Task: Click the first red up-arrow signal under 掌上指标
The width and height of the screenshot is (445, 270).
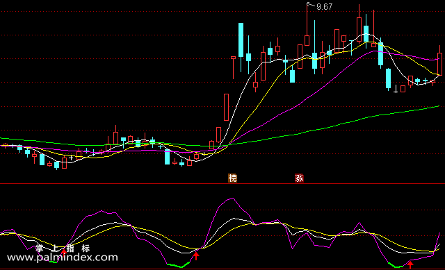Action: click(64, 251)
